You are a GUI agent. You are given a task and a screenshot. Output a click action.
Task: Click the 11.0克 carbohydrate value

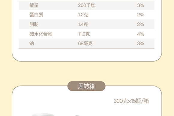[84, 34]
